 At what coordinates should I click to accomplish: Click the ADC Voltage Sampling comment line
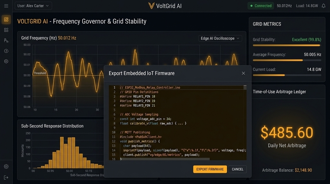pyautogui.click(x=139, y=114)
